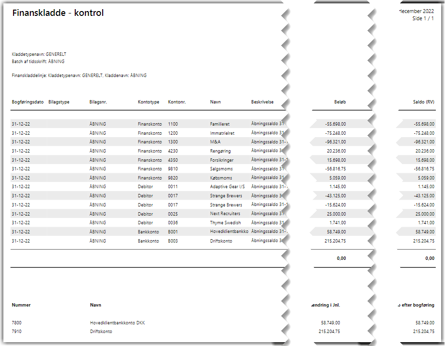445x346 pixels.
Task: Click the name cell "Hovedklientbankko" in row B001
Action: pyautogui.click(x=229, y=231)
